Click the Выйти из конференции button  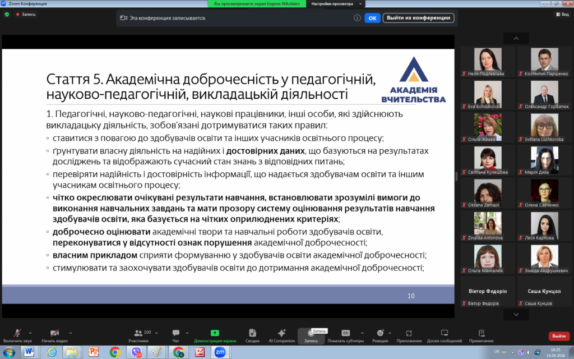point(418,18)
